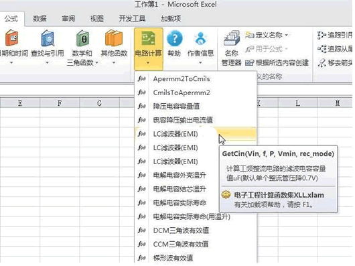
Task: Choose DCM三角波有效值 menu entry
Action: pyautogui.click(x=196, y=230)
